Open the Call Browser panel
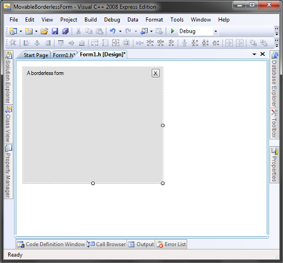The image size is (283, 263). coord(106,244)
